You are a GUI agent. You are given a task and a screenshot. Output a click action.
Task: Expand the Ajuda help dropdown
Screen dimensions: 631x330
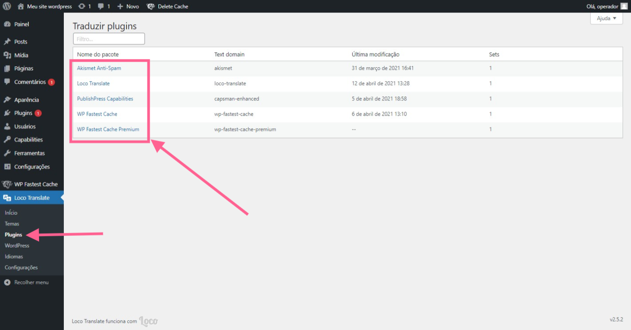coord(606,18)
